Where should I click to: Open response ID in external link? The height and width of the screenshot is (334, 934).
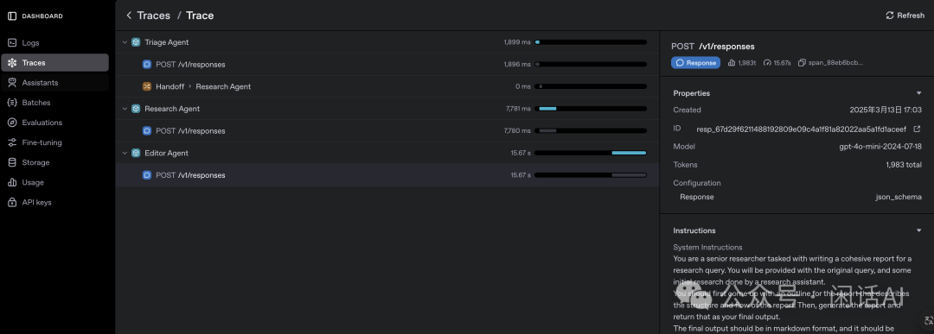(917, 129)
